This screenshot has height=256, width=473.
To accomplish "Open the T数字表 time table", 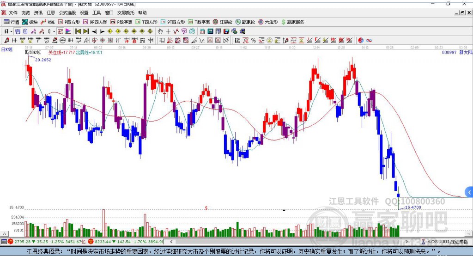I will pos(199,22).
